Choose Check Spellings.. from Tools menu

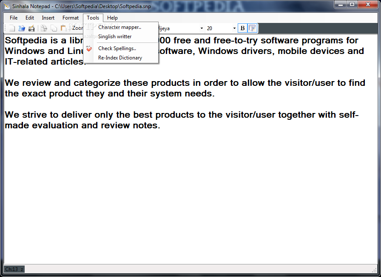pos(121,48)
